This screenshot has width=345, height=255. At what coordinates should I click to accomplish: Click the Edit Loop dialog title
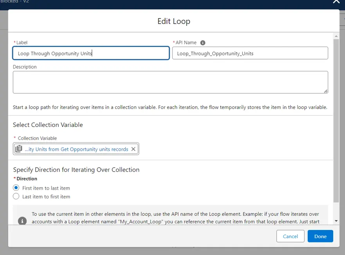pos(174,21)
